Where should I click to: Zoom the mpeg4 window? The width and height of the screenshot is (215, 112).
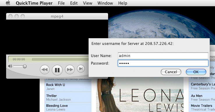pos(23,16)
